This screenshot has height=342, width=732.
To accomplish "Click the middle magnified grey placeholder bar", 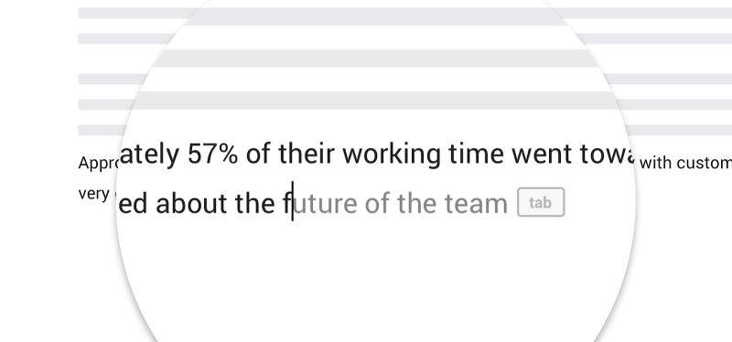I will (375, 59).
